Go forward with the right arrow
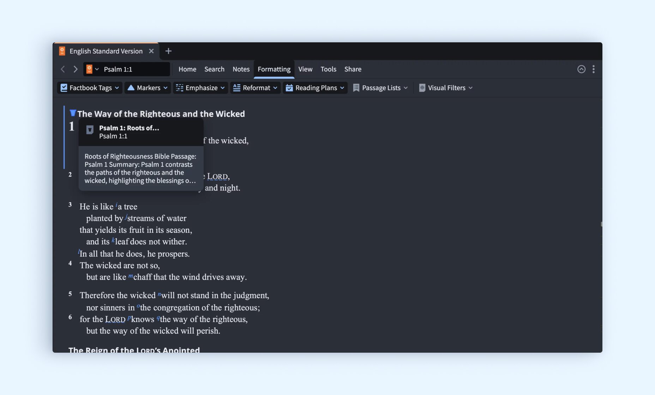The height and width of the screenshot is (395, 655). (75, 69)
